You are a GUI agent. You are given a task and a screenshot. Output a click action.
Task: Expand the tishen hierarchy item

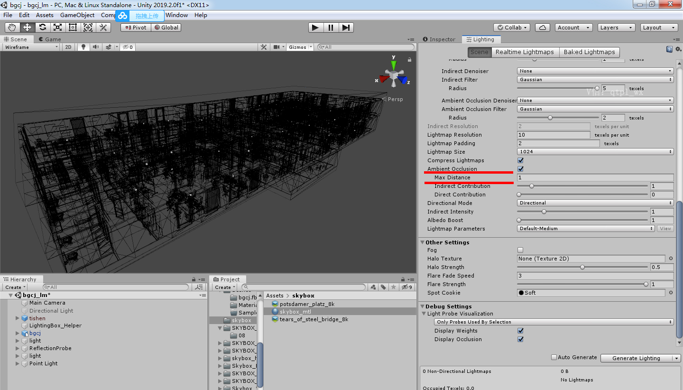pos(18,318)
